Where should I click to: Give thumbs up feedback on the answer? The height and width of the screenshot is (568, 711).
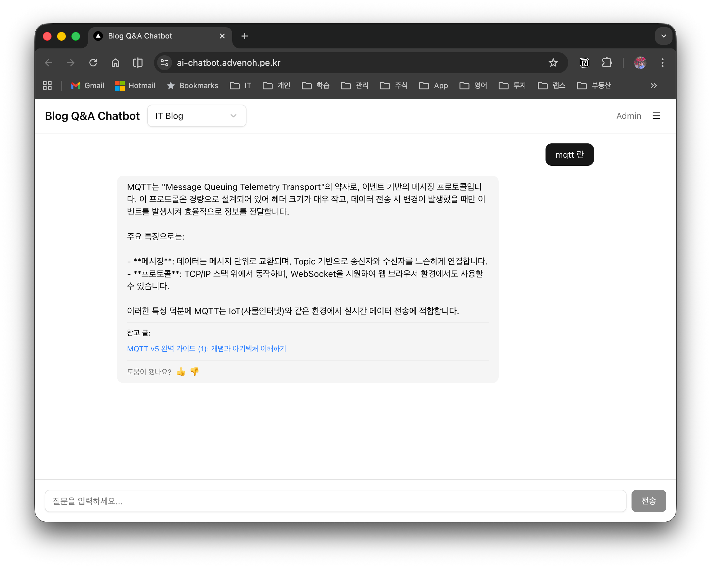pyautogui.click(x=181, y=372)
